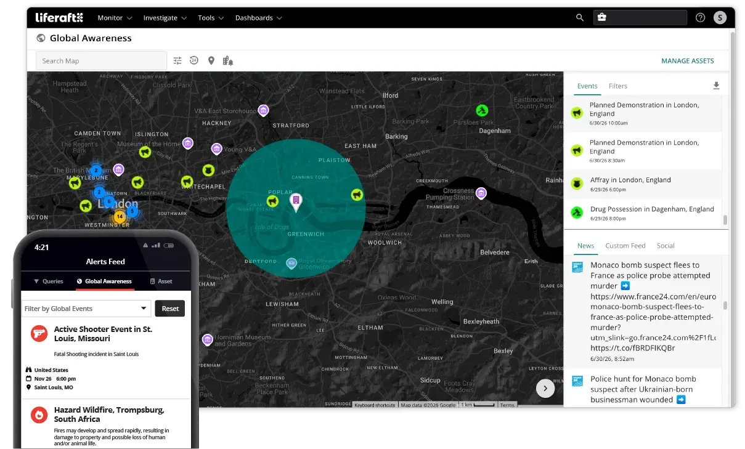Select the Asset tab on phone

[161, 281]
